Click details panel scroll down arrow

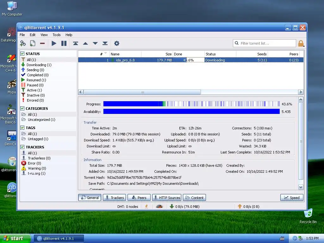tap(301, 187)
